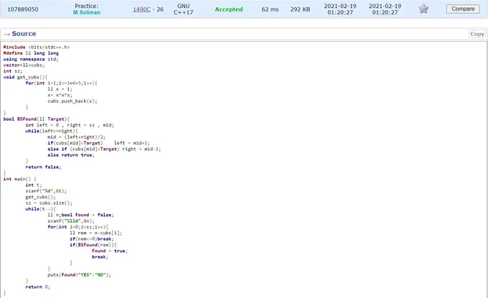Image resolution: width=488 pixels, height=298 pixels.
Task: Click the Found = true line
Action: click(x=110, y=251)
